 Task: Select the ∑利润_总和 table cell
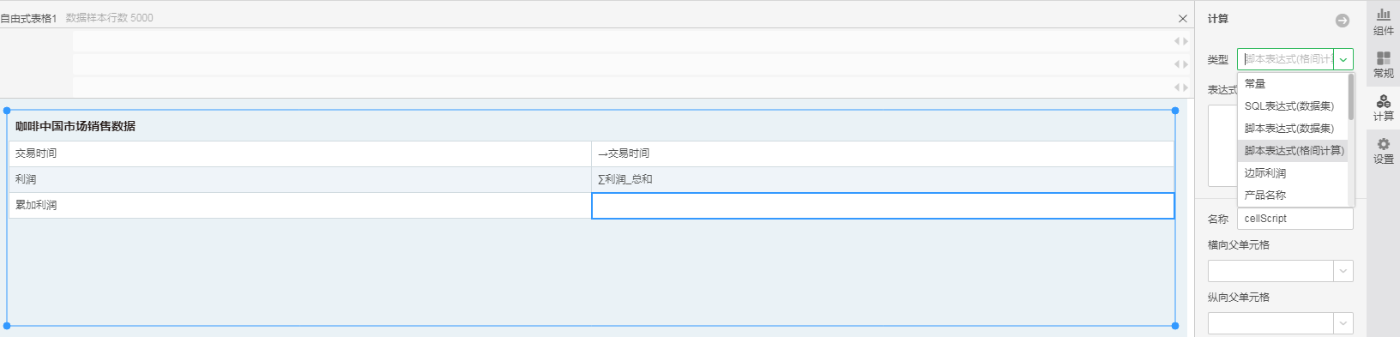883,179
